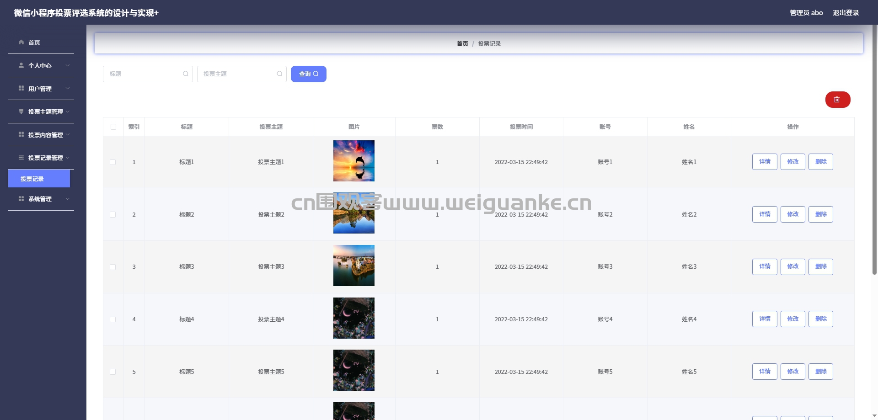Check the checkbox for row 标题1

[113, 162]
